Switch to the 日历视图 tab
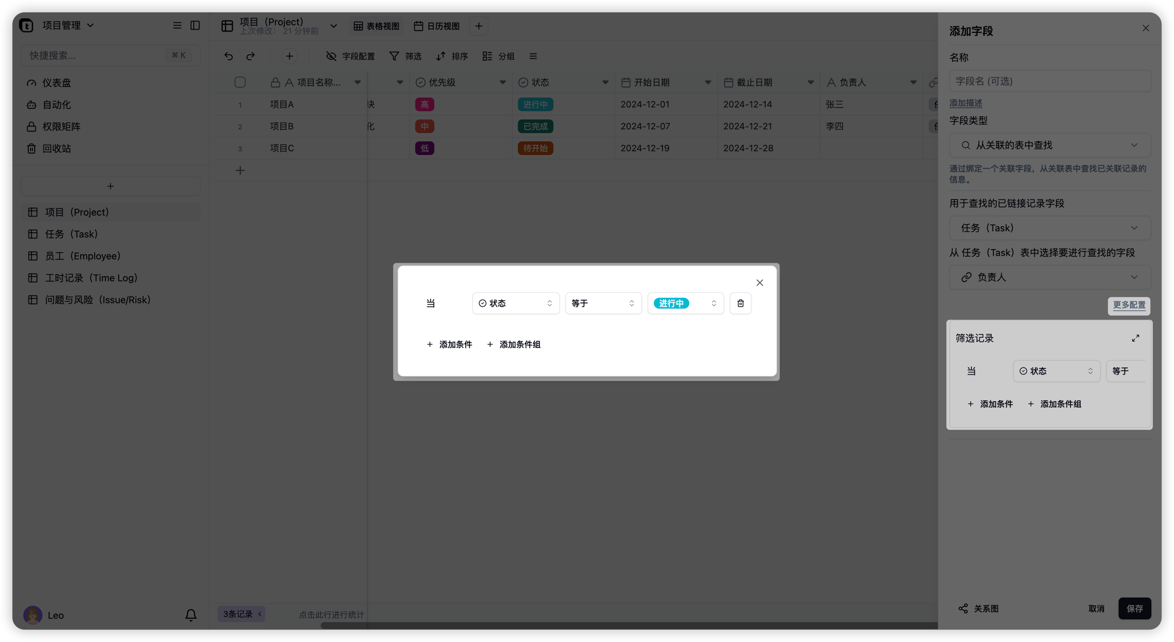 click(437, 26)
